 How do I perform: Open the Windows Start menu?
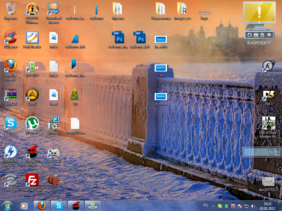tap(7, 205)
